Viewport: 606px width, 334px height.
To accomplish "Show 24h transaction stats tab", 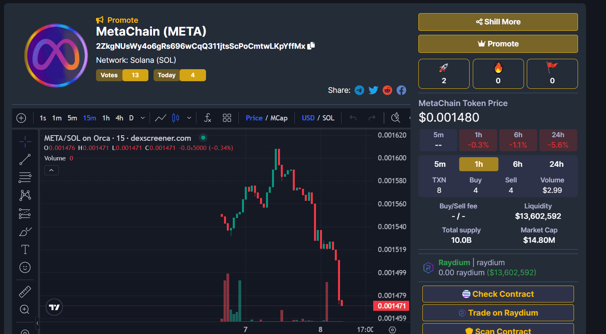I will click(x=556, y=164).
